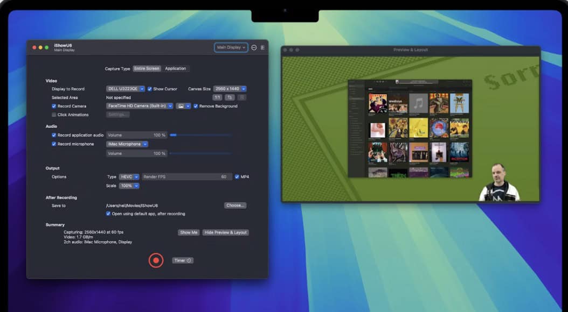Click the 'After Recording' section heading
This screenshot has height=312, width=568.
pyautogui.click(x=61, y=198)
